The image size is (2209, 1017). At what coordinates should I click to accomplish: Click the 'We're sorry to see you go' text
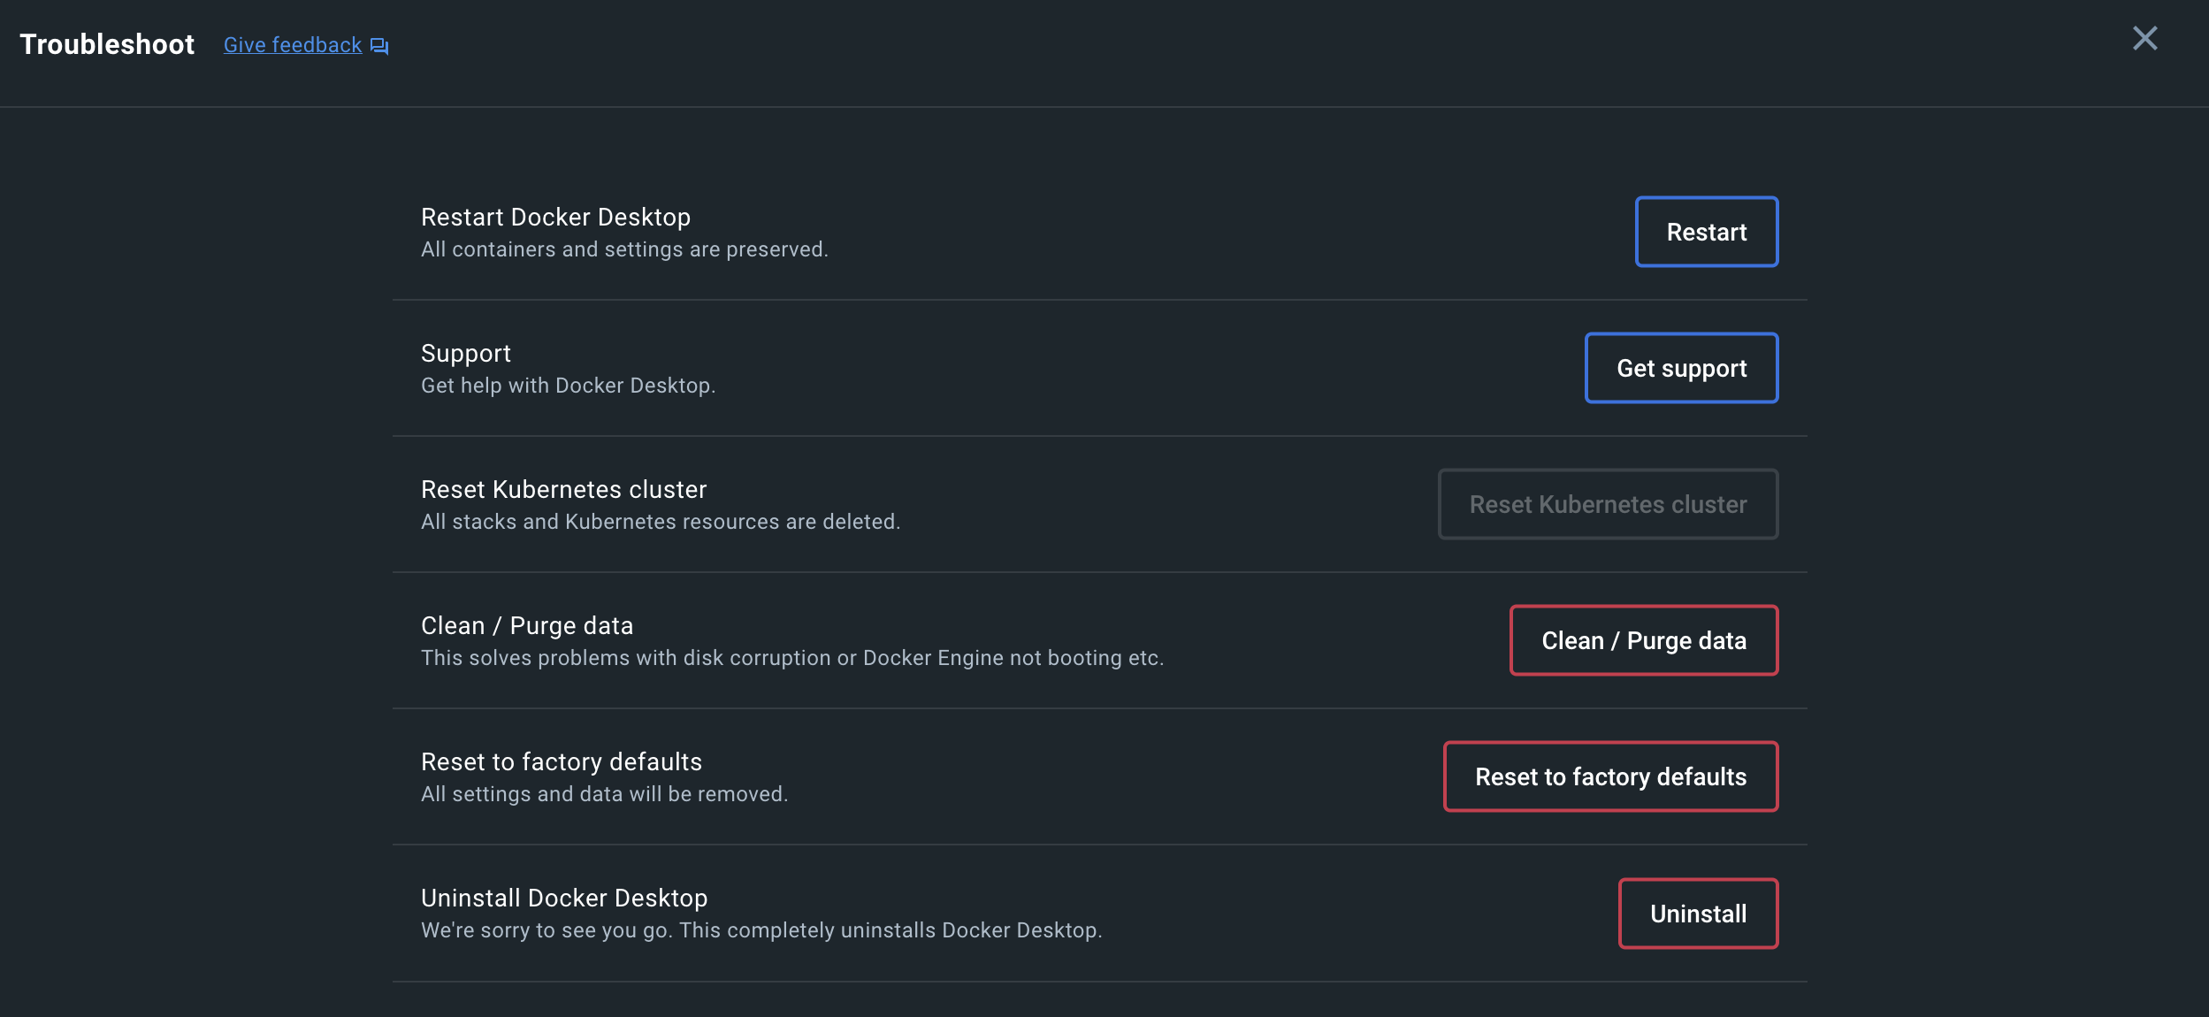coord(761,930)
